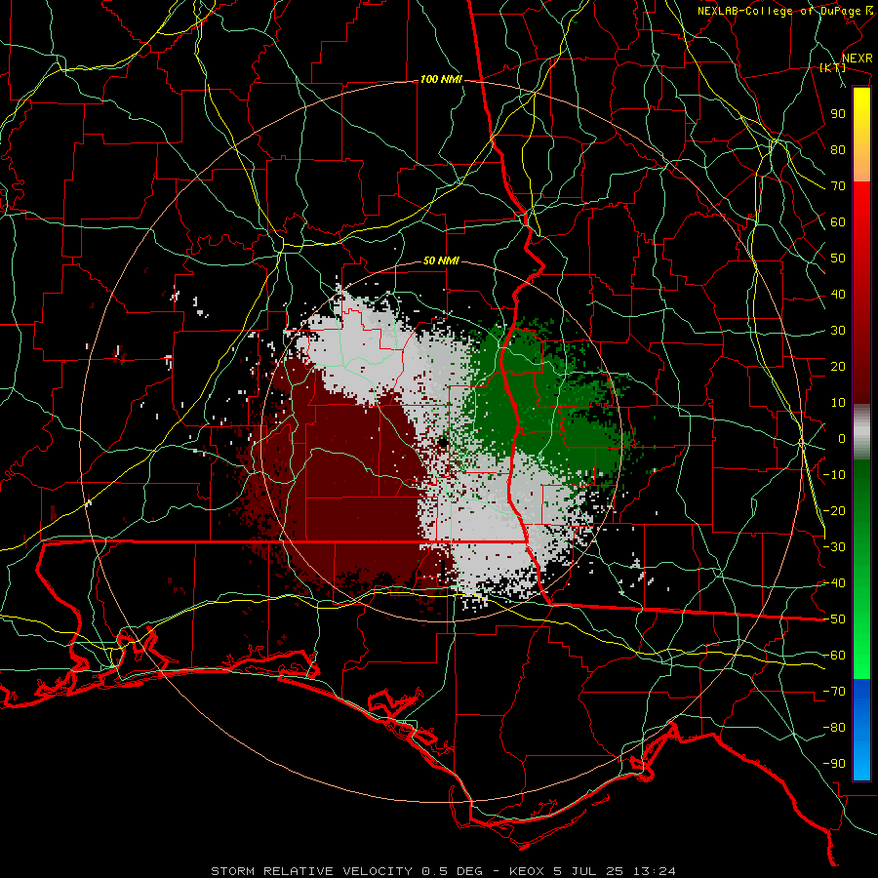
Task: Click the 90 value on the velocity scale
Action: [838, 114]
